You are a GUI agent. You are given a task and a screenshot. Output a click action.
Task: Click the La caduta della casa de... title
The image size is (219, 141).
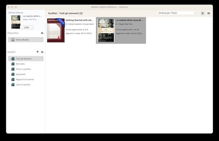[x=130, y=20]
